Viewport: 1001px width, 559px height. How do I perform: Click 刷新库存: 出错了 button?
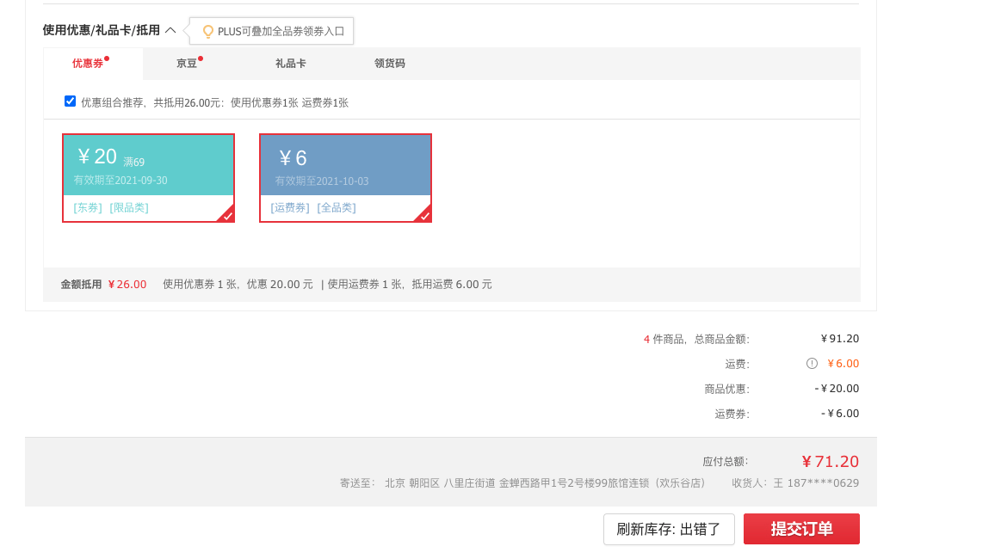[669, 529]
